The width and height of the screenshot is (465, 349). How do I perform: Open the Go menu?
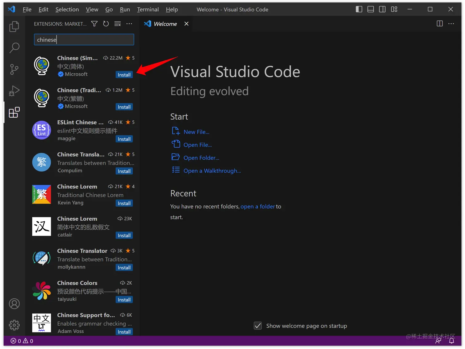109,10
